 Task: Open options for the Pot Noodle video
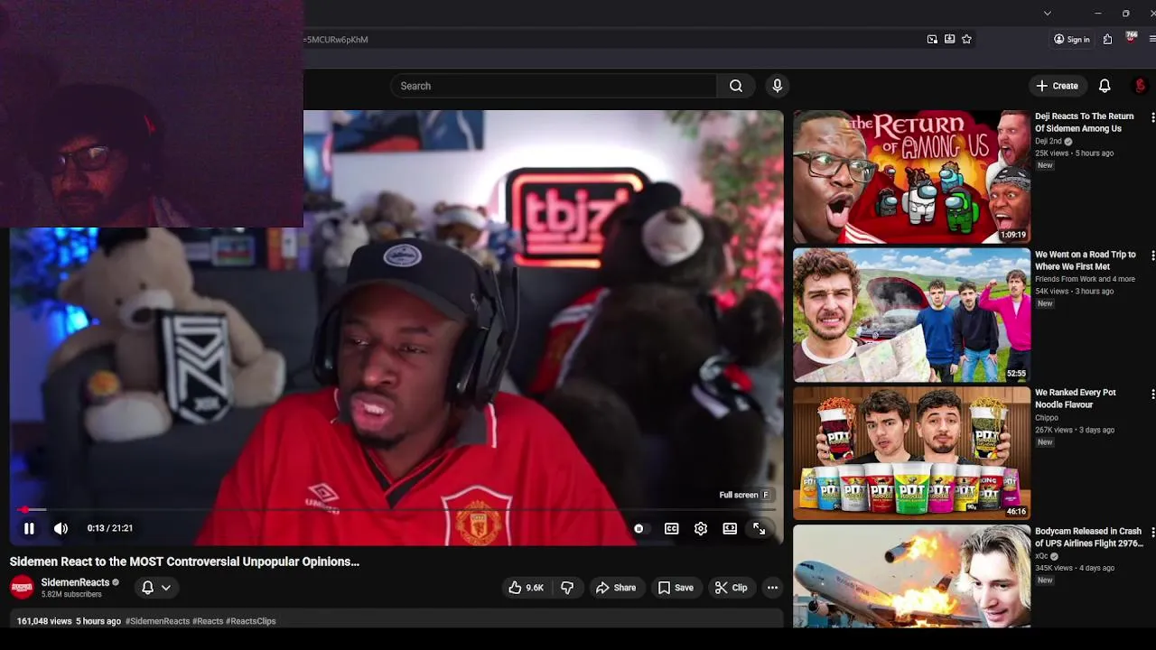click(1152, 394)
